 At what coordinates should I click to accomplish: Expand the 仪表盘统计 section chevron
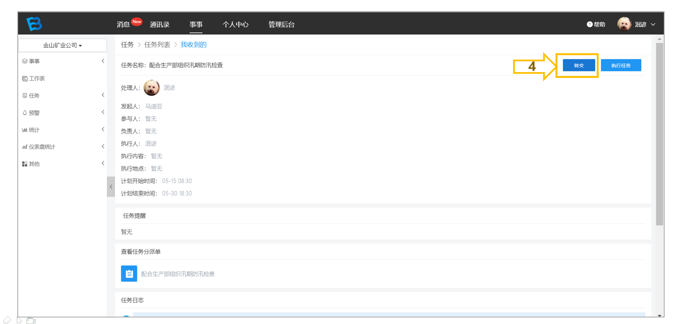click(103, 146)
